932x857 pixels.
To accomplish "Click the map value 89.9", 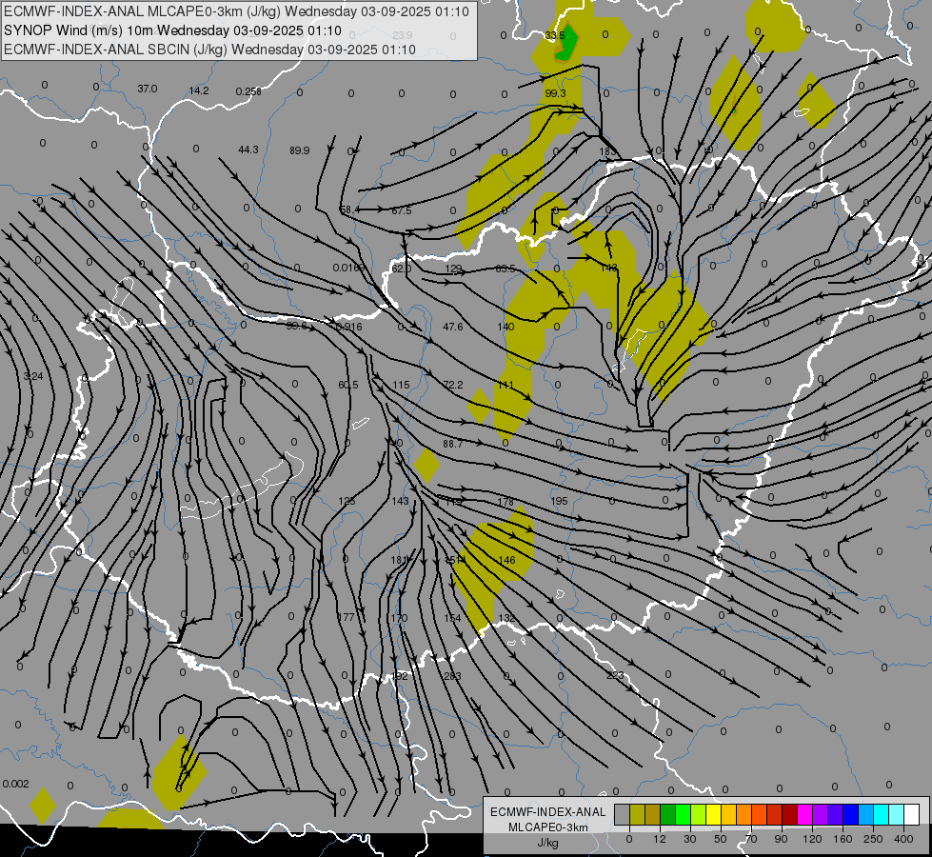I will pos(300,150).
